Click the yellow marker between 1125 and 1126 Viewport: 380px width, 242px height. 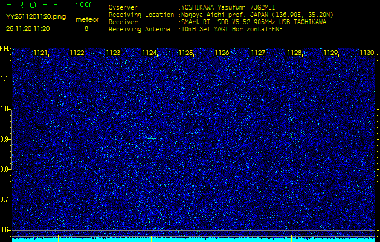tap(225, 239)
